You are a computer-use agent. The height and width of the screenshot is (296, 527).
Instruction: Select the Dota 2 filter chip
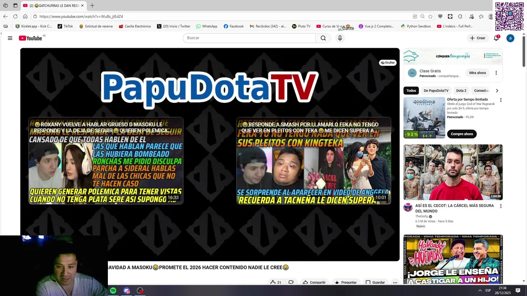click(x=461, y=90)
